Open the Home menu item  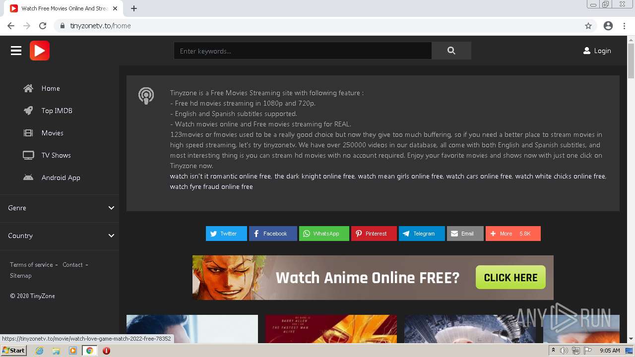click(51, 88)
